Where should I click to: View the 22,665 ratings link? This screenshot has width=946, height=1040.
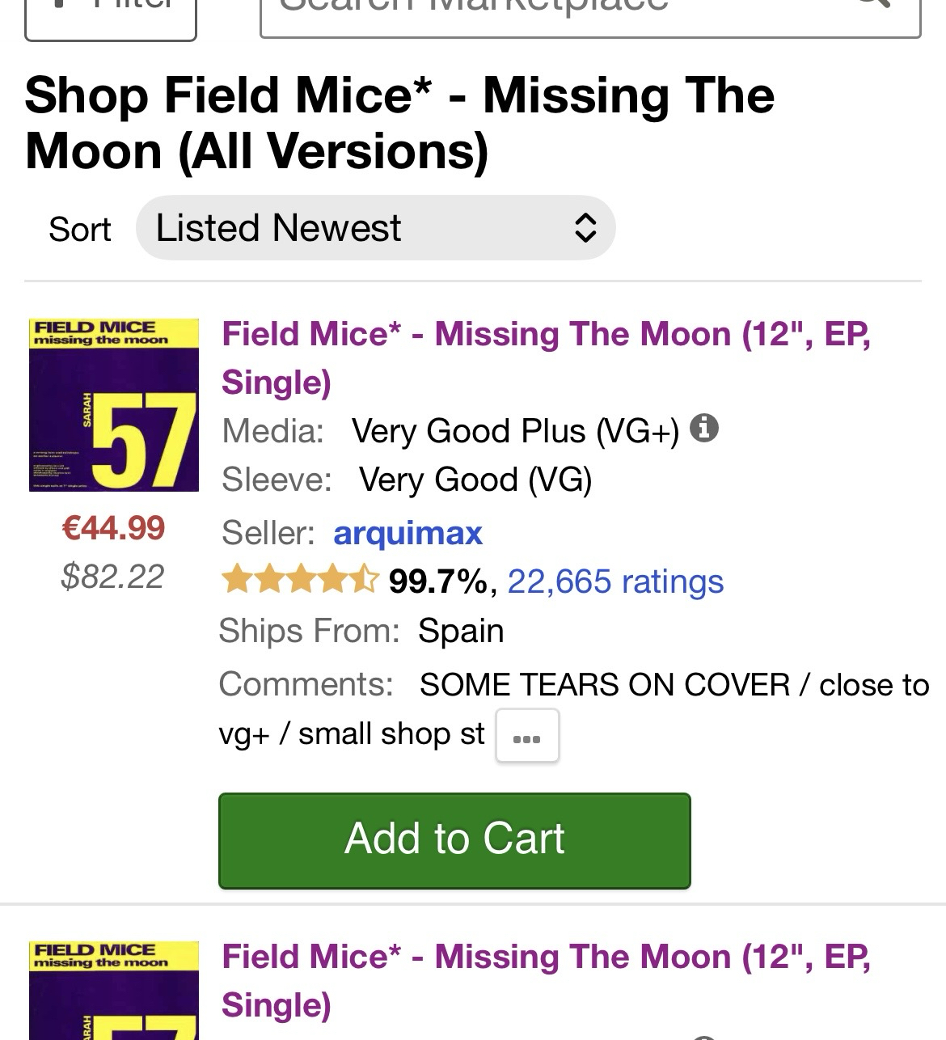pyautogui.click(x=614, y=581)
